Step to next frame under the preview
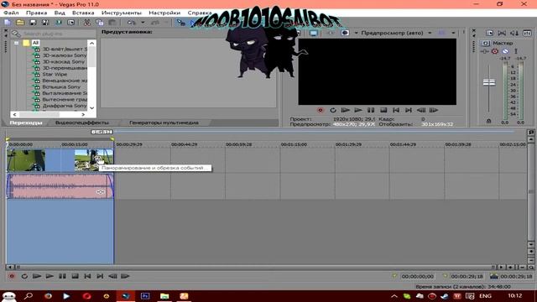Viewport: 537px width, 302px height. tap(434, 110)
